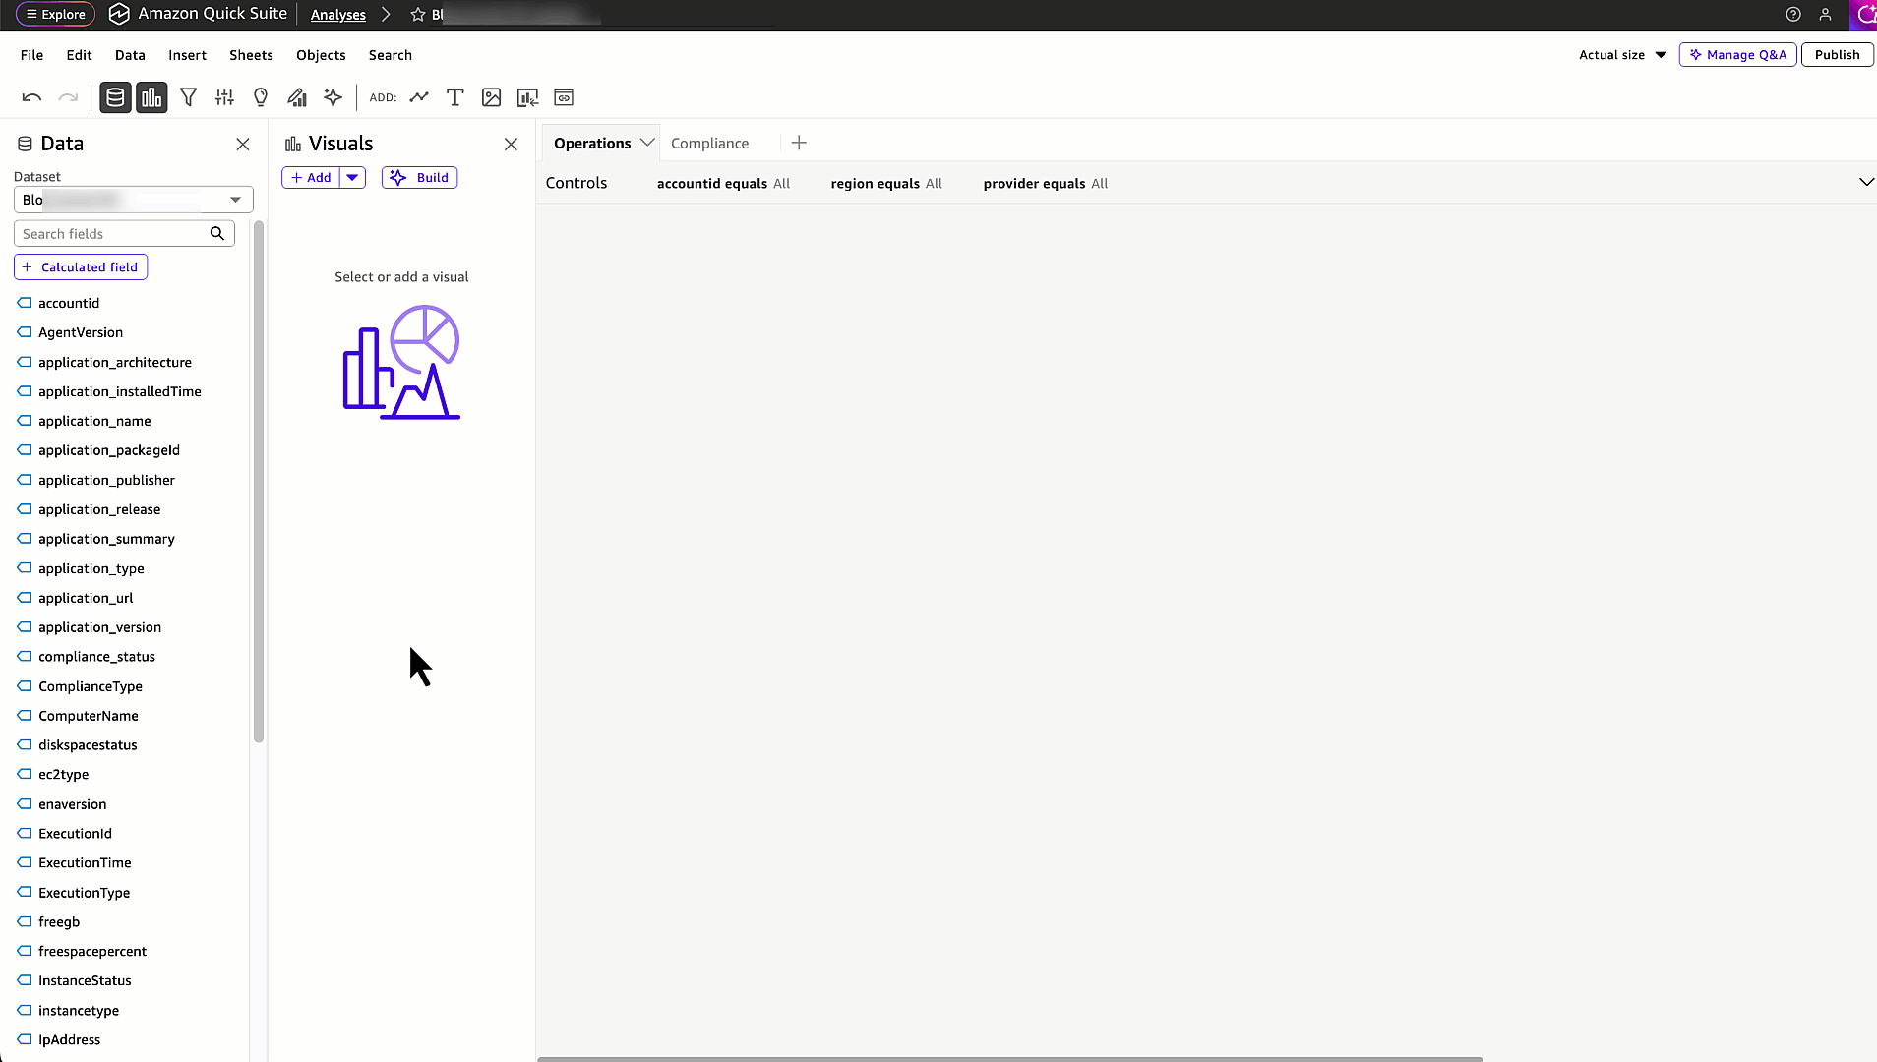Open the Dataset selector dropdown

coord(234,199)
